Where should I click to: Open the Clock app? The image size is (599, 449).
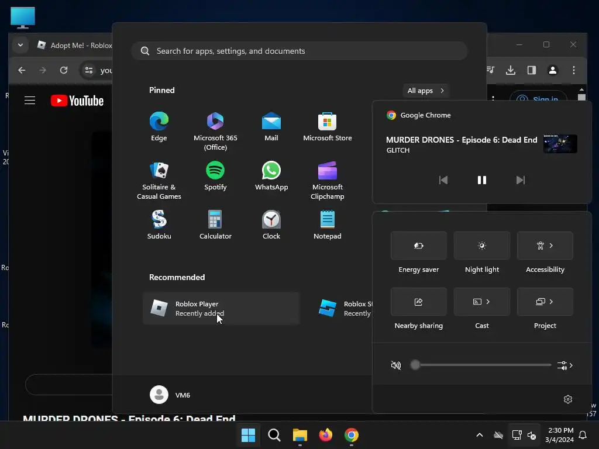[271, 225]
